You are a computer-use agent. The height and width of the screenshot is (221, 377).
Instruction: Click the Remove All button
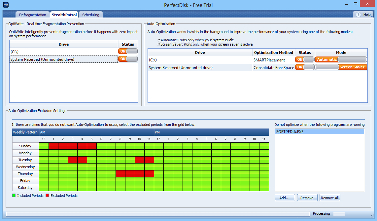pos(330,198)
